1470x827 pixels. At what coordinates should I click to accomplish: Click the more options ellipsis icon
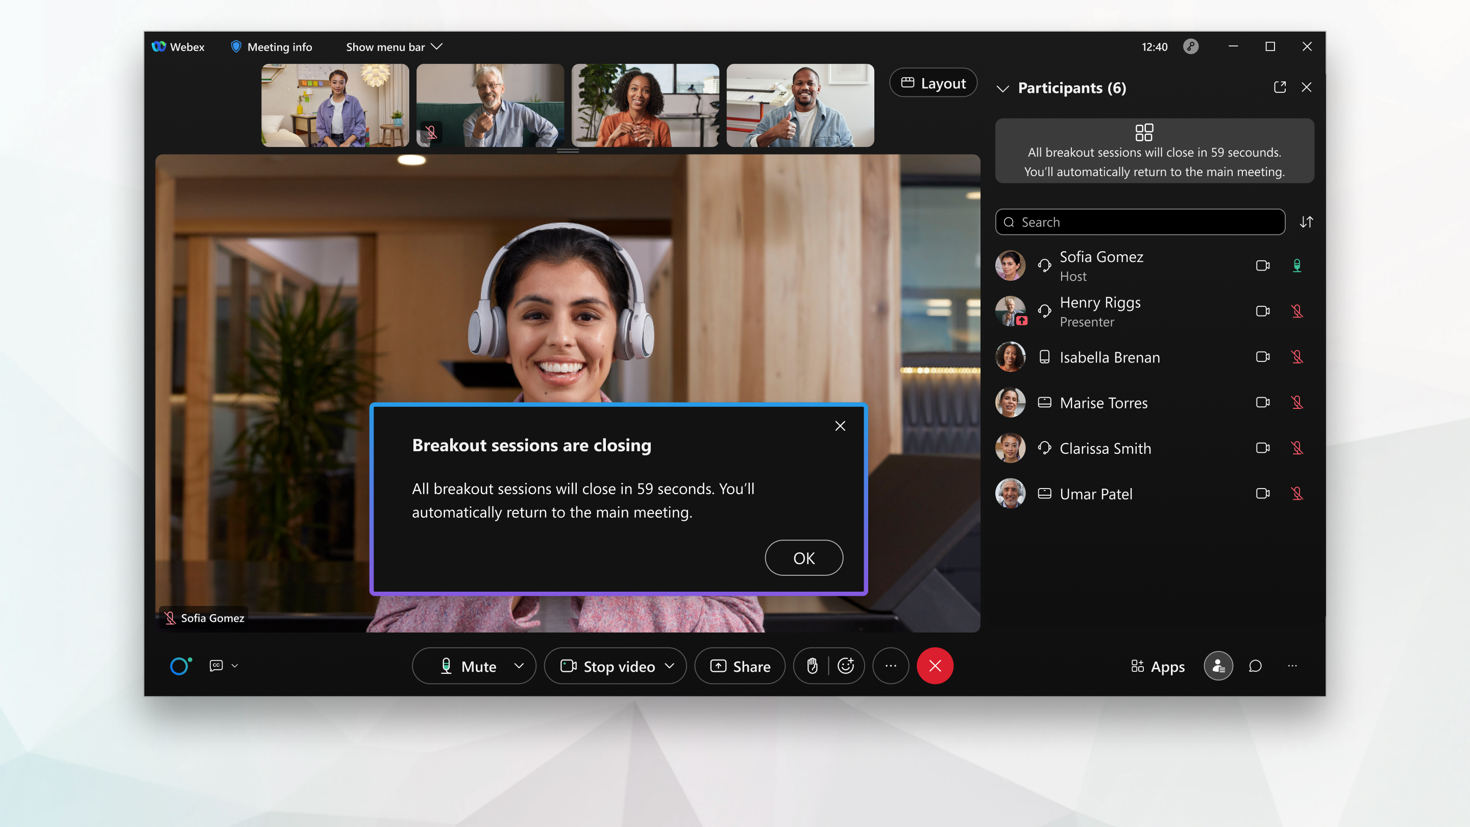click(890, 666)
